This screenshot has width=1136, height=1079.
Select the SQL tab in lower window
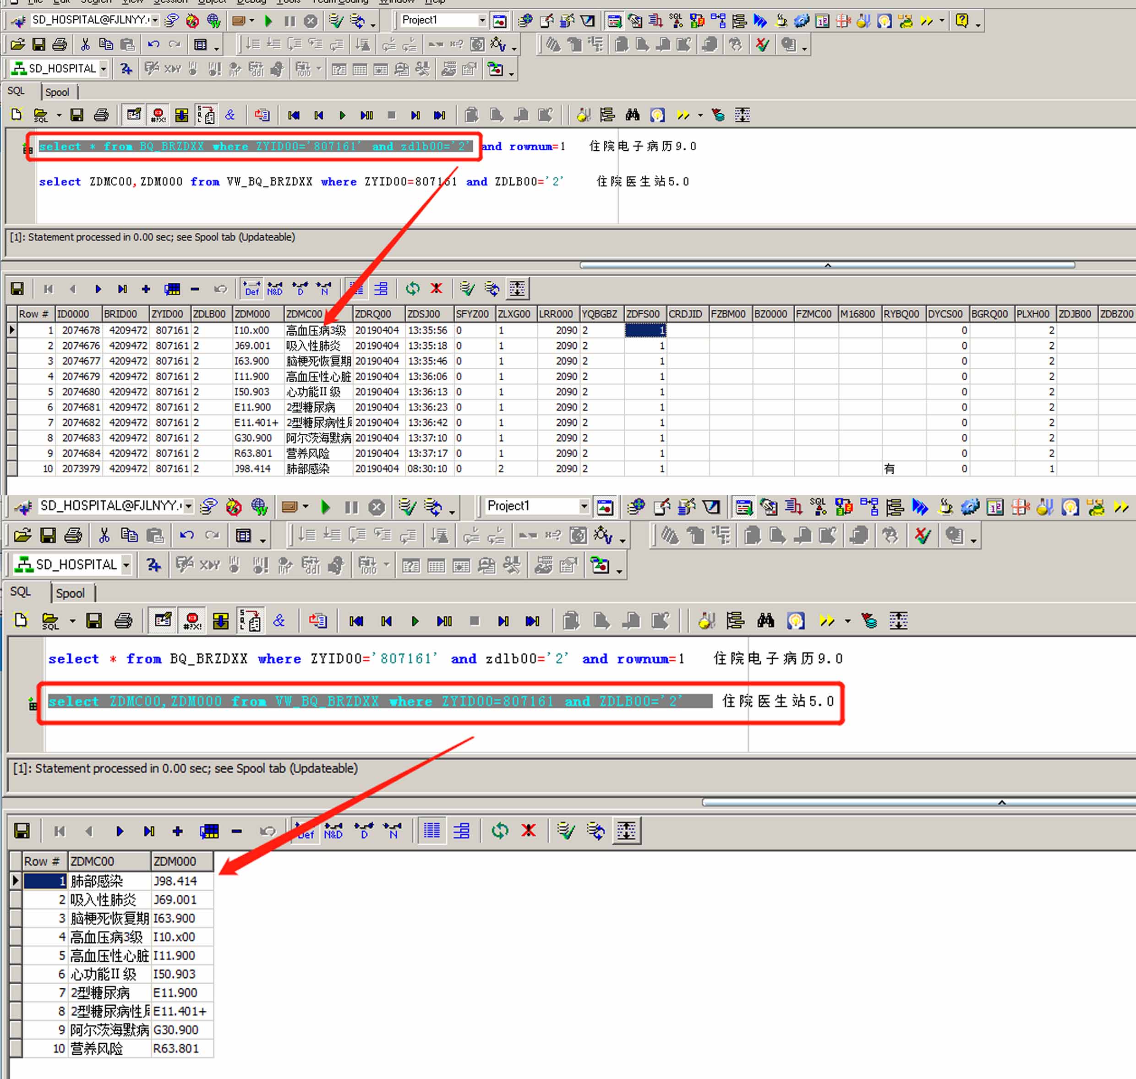[21, 592]
